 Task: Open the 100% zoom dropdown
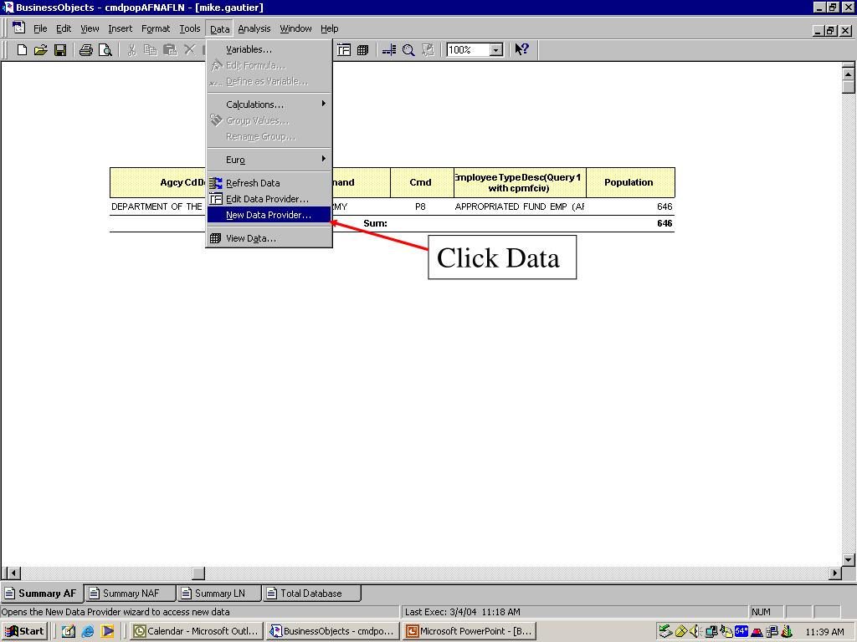(x=495, y=50)
